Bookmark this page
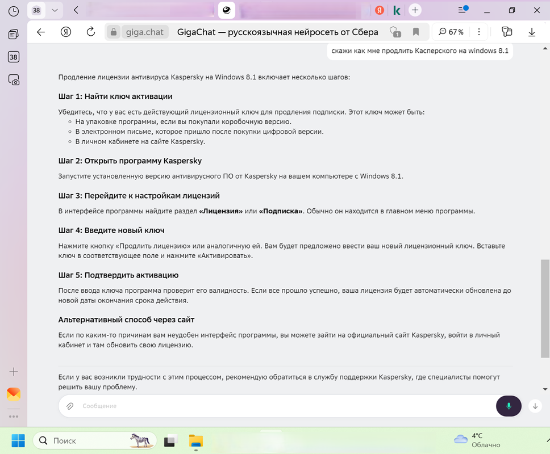 [416, 32]
